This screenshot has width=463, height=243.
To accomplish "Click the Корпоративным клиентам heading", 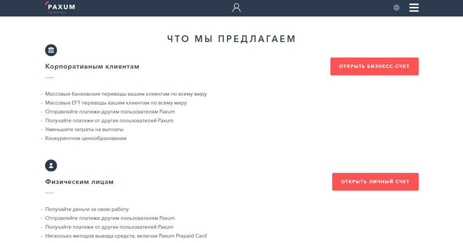I will (x=92, y=66).
